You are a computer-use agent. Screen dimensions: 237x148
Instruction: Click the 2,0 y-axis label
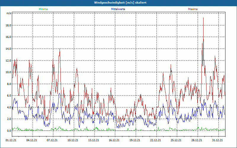pos(9,119)
